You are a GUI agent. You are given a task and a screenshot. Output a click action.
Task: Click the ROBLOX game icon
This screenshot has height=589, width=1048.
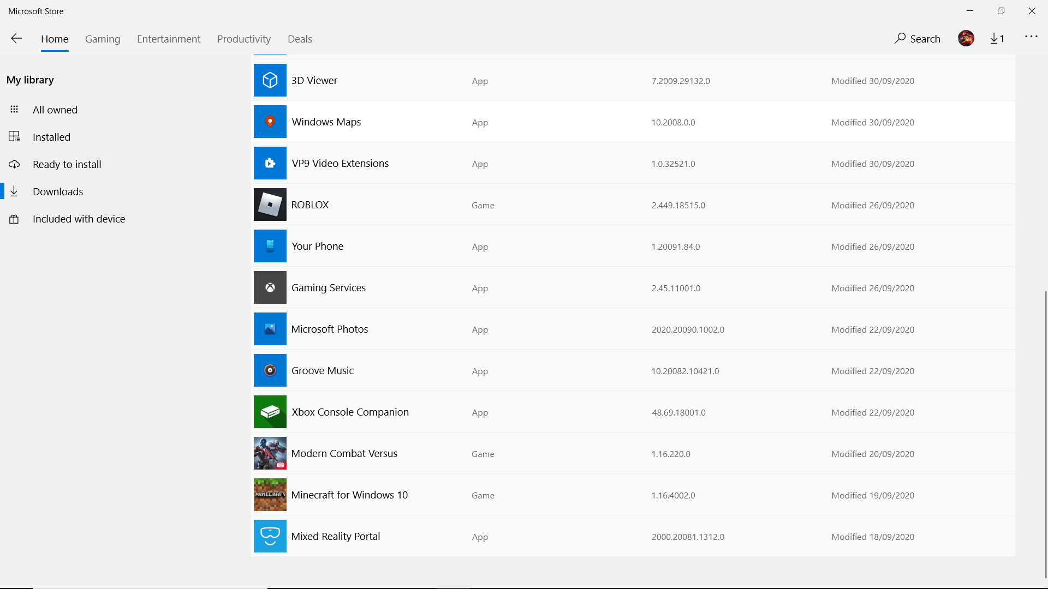[270, 205]
